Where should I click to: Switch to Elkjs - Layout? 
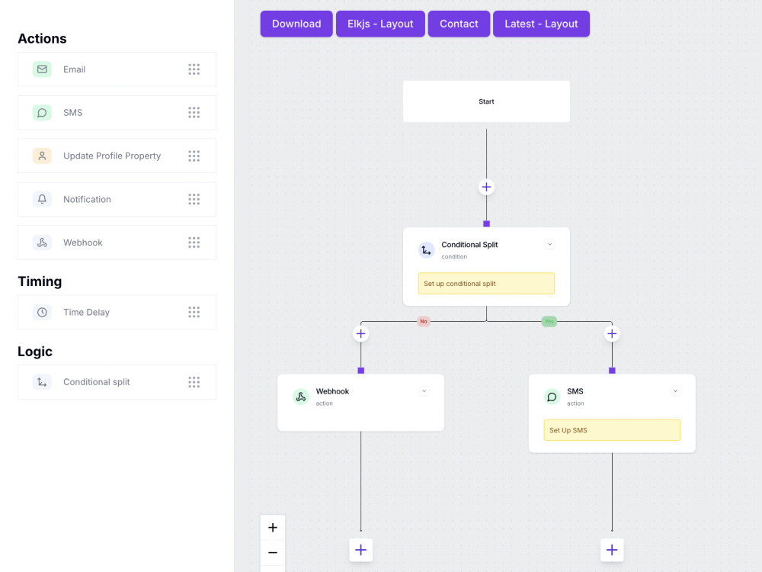(x=380, y=24)
